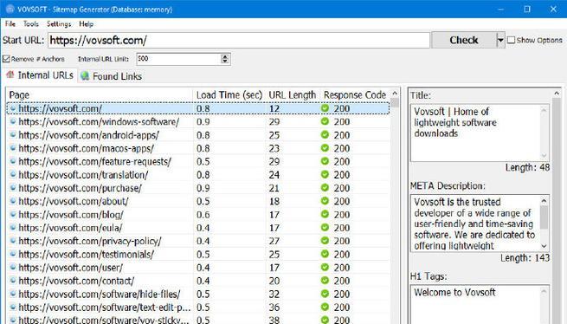This screenshot has width=567, height=324.
Task: Click the globe icon of the eula row
Action: click(x=13, y=227)
